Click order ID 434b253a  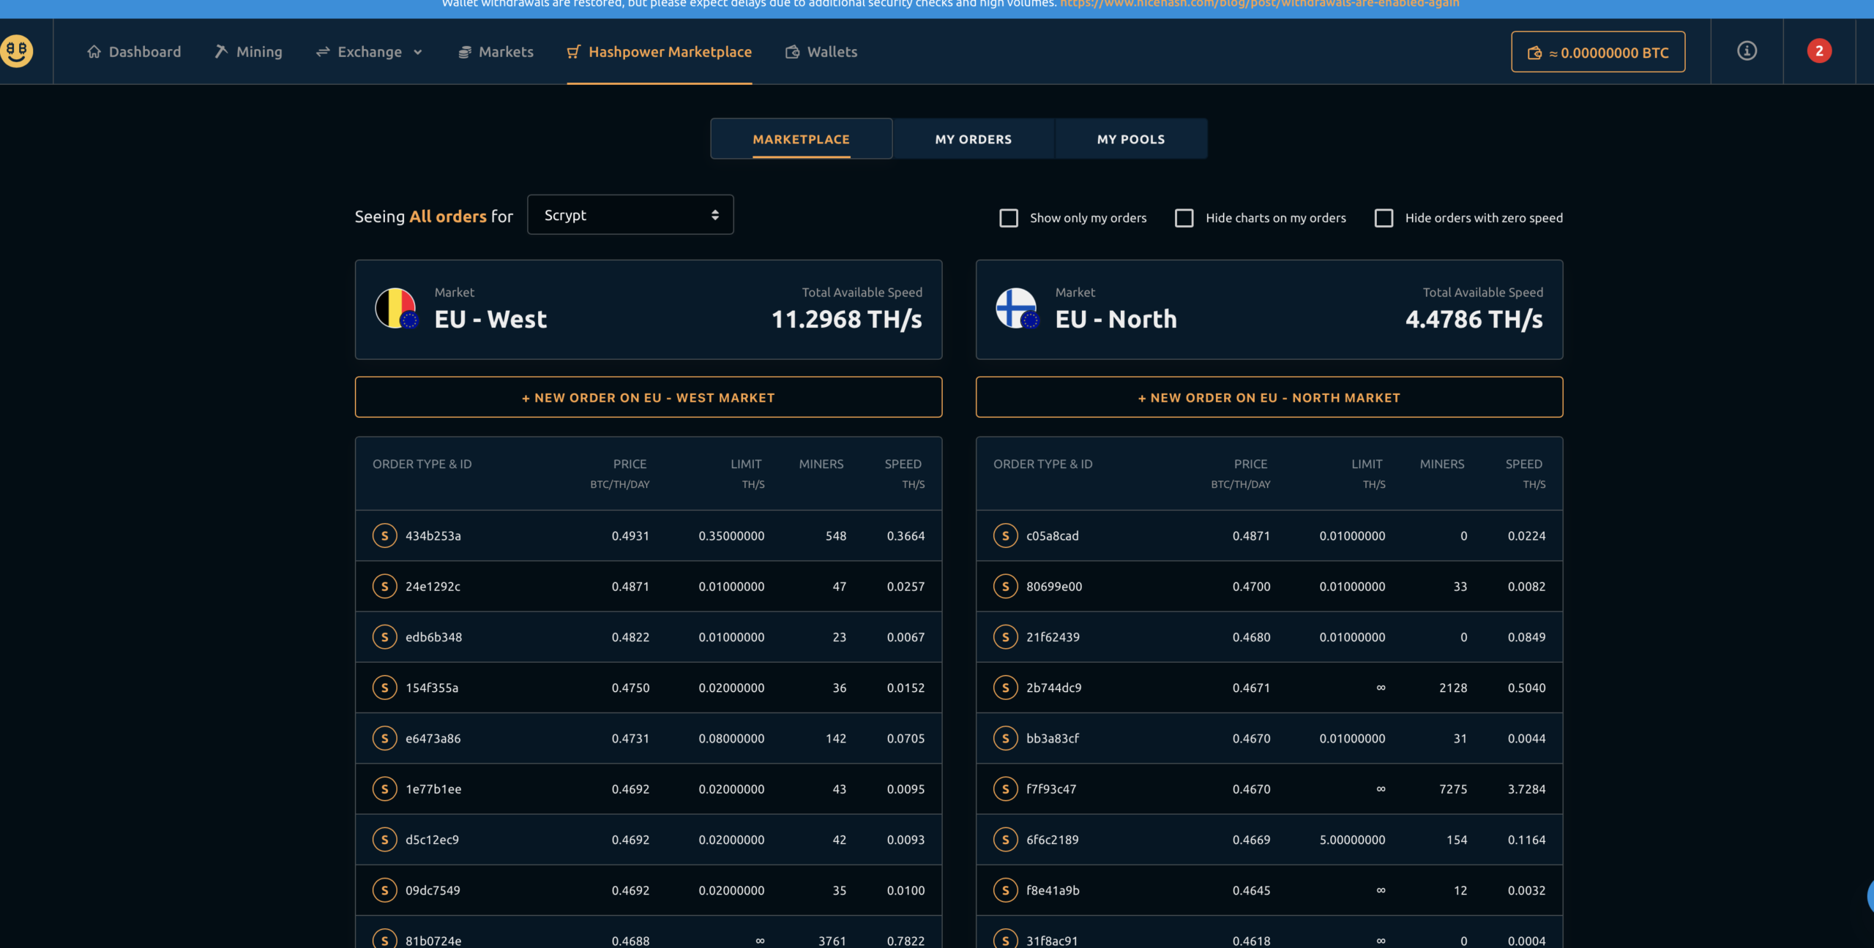pos(433,535)
